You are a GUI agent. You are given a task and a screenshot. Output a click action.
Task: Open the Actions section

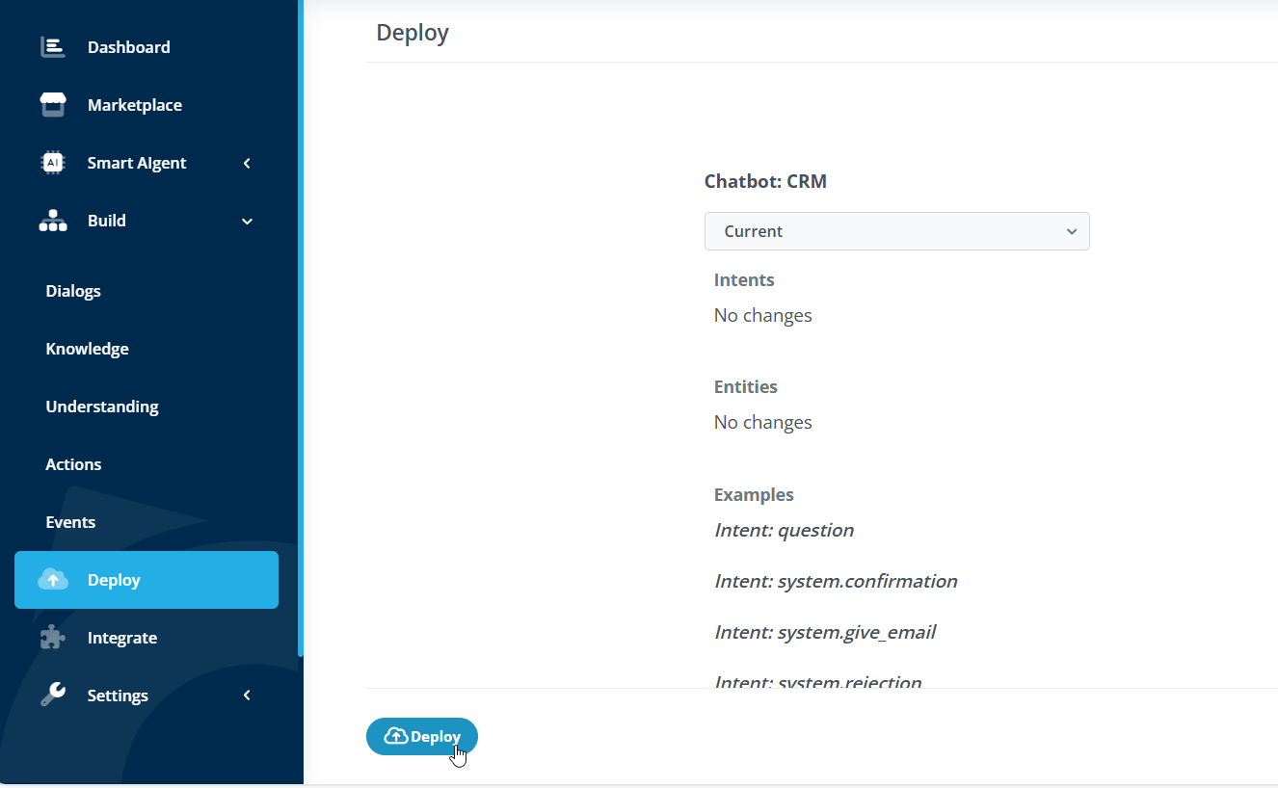73,464
